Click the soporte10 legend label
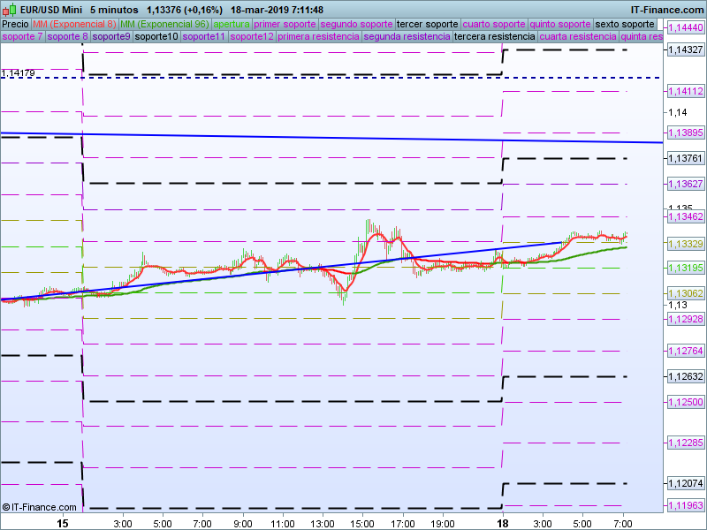Image resolution: width=707 pixels, height=530 pixels. tap(156, 37)
